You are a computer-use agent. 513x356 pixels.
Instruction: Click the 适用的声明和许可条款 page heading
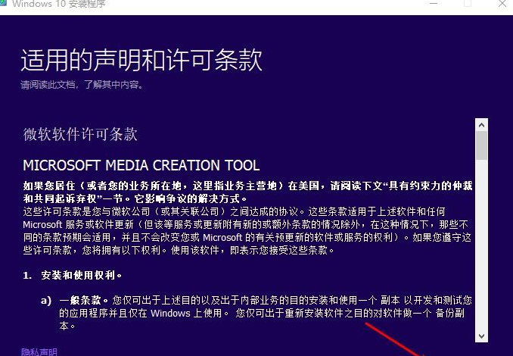pyautogui.click(x=141, y=60)
